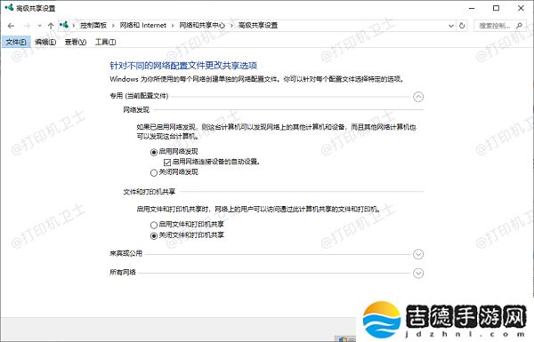Select 启用网络发现 radio button
Viewport: 534px width, 342px height.
click(x=154, y=152)
